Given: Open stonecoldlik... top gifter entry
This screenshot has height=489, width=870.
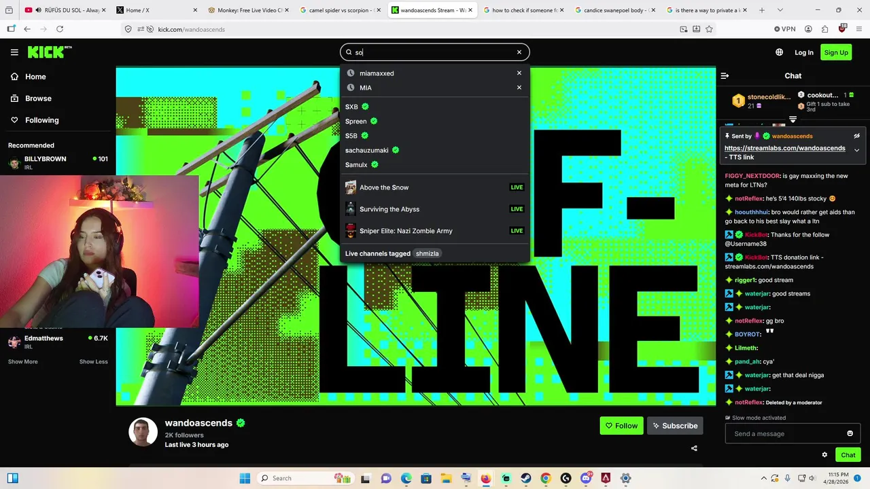Looking at the screenshot, I should pos(761,101).
